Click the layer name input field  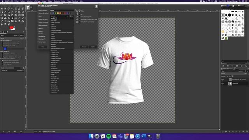pos(61,10)
